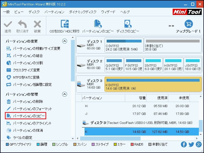Click the パーティション column header

click(x=103, y=98)
